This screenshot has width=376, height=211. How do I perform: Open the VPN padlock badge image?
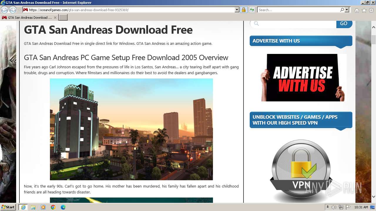pos(301,171)
